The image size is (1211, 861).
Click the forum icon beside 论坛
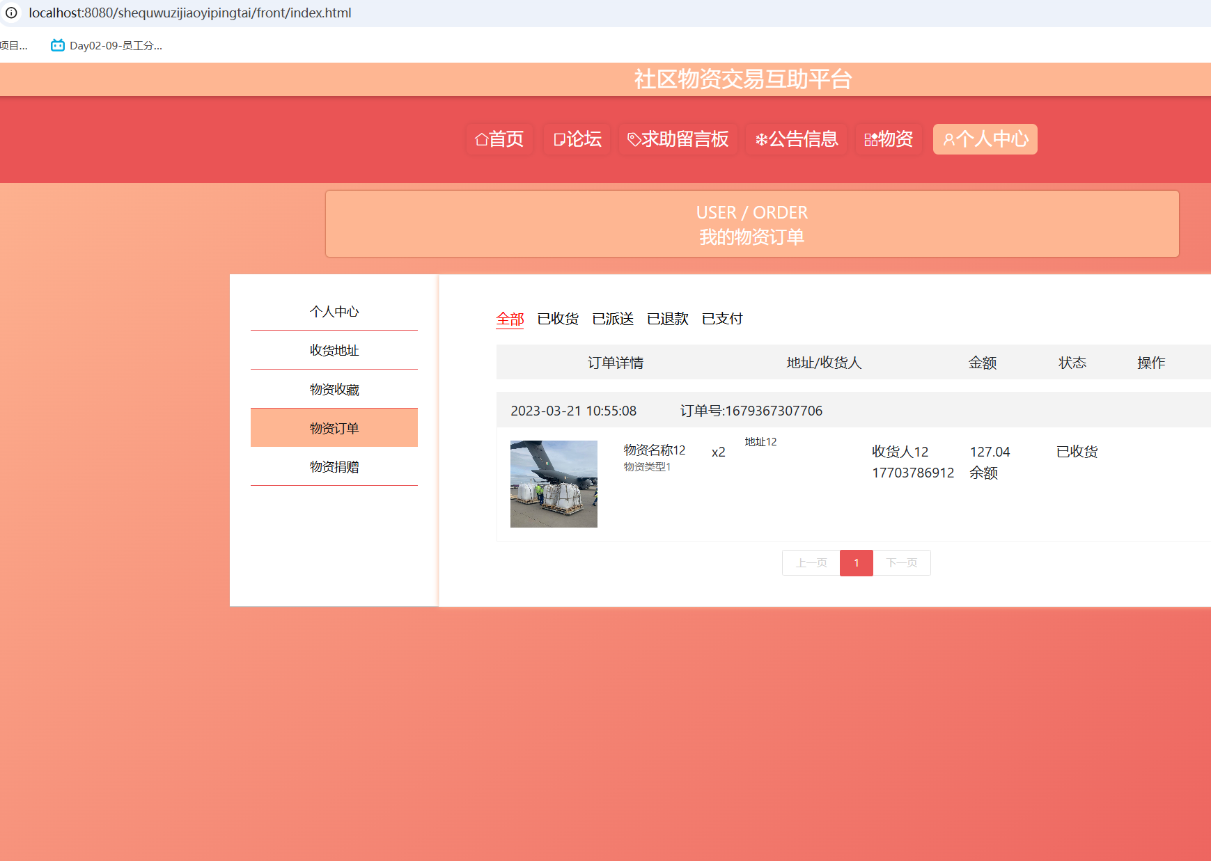coord(559,139)
